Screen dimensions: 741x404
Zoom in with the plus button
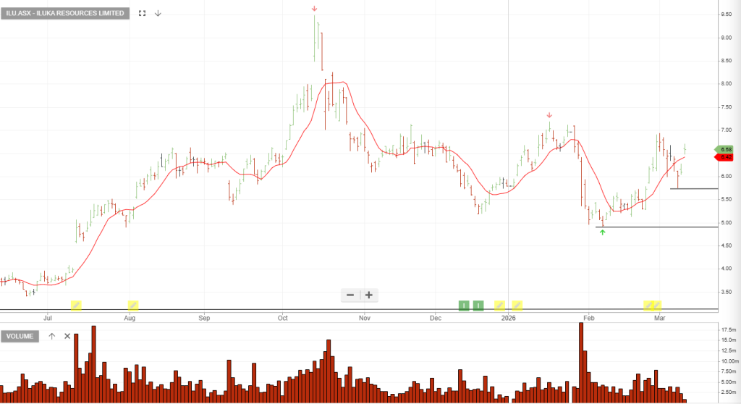(369, 295)
